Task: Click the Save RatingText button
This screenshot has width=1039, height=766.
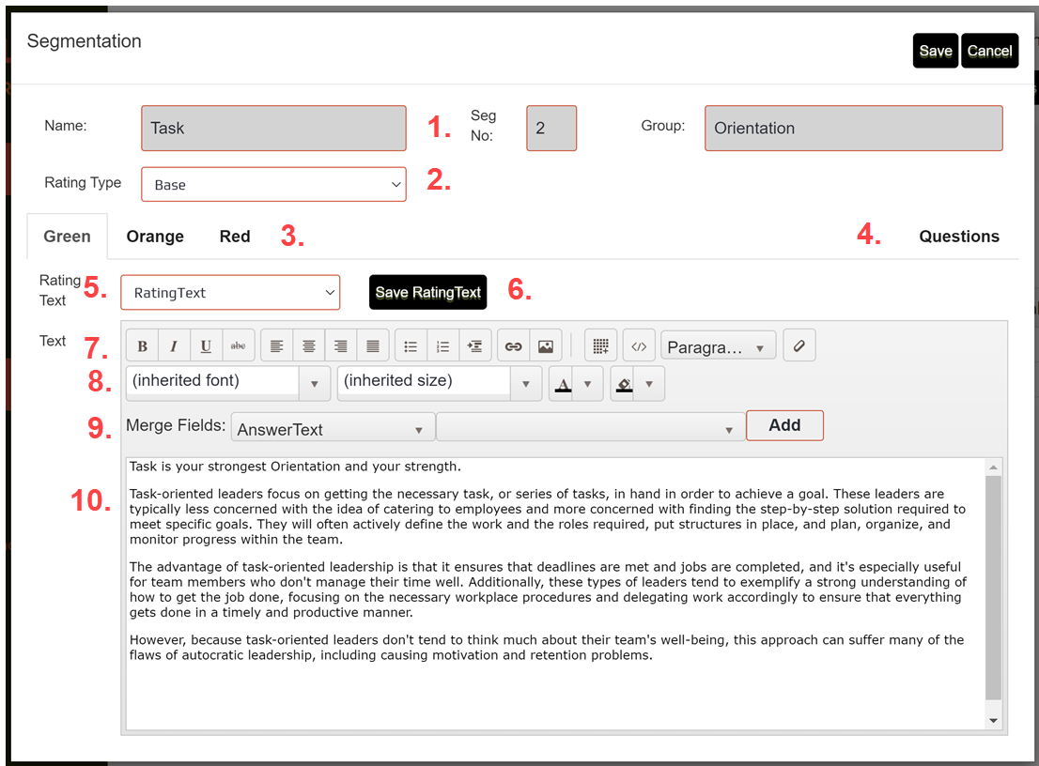Action: [427, 292]
